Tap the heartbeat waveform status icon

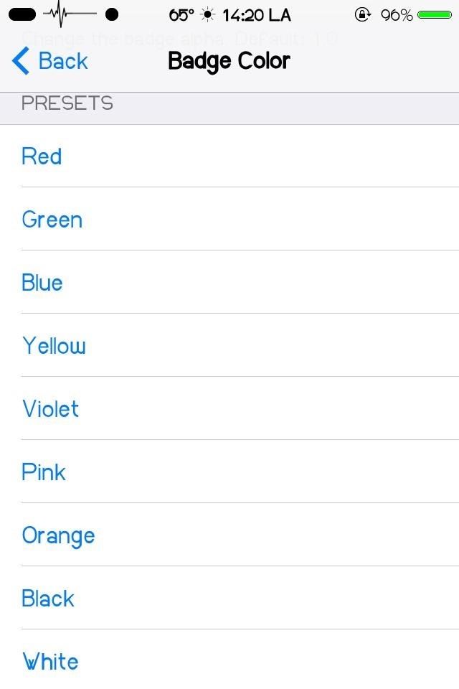(x=70, y=14)
